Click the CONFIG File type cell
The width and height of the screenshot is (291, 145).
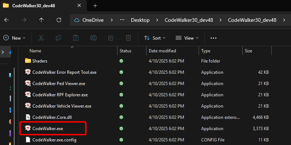click(213, 140)
